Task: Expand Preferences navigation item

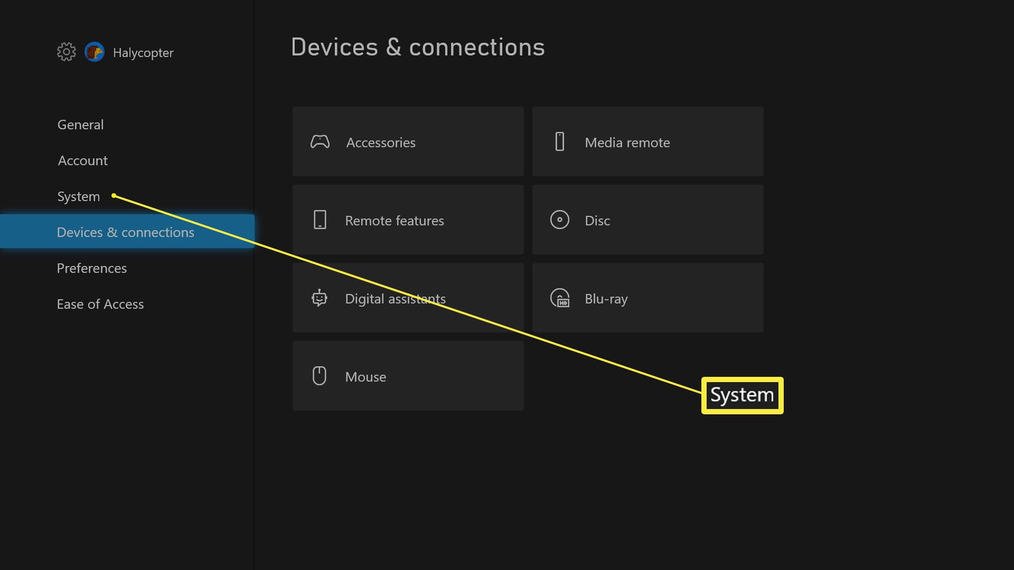Action: coord(92,267)
